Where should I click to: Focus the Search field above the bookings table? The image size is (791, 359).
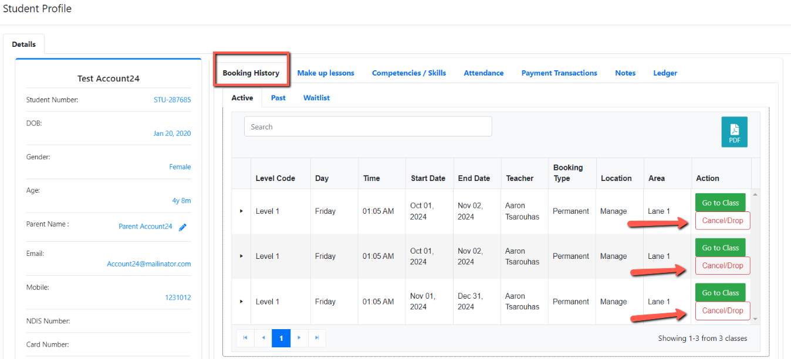368,126
